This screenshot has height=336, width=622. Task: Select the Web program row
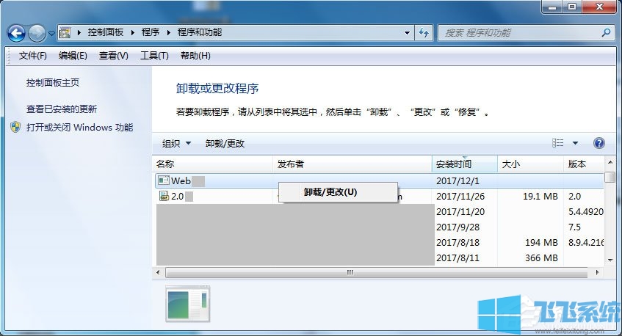[379, 181]
